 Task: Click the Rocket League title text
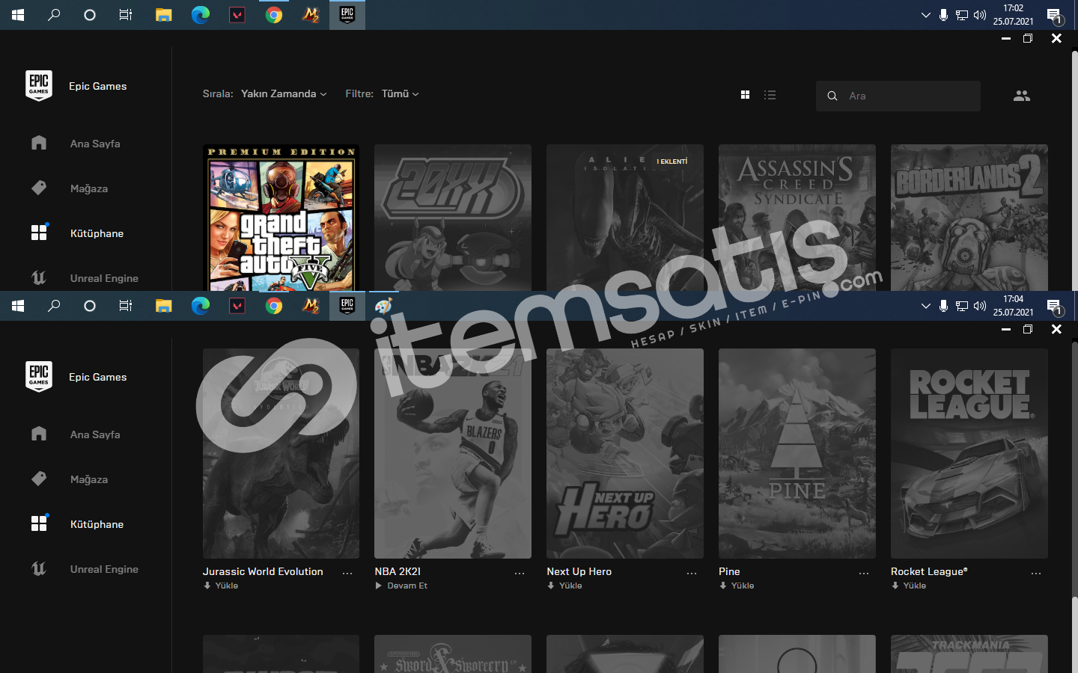(929, 571)
